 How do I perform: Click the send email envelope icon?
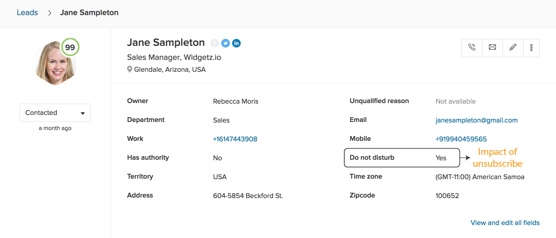click(492, 47)
